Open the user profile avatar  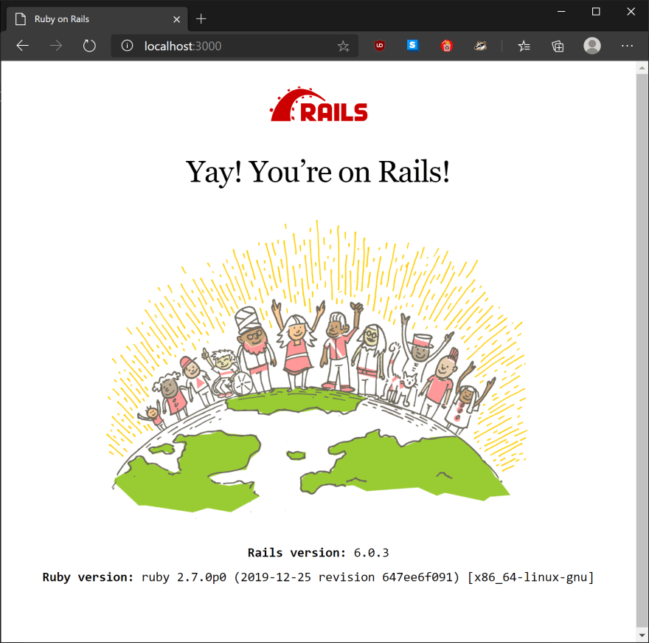coord(592,46)
